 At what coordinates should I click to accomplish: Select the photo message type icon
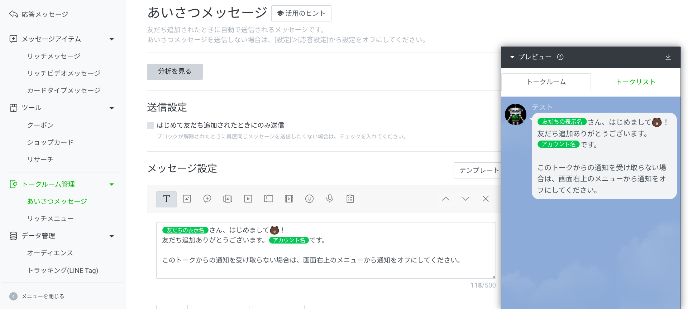click(187, 199)
